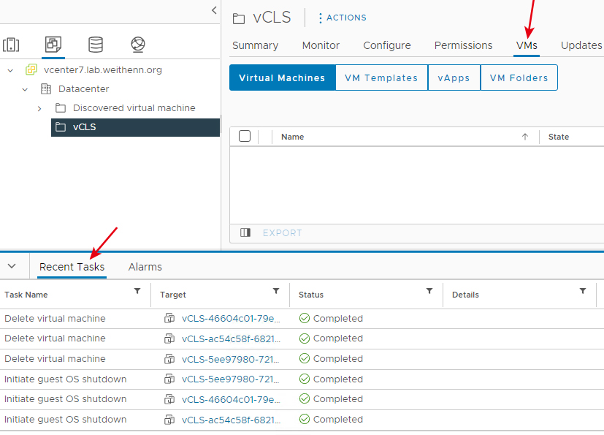Image resolution: width=604 pixels, height=435 pixels.
Task: Select the Alarms tab
Action: coord(145,267)
